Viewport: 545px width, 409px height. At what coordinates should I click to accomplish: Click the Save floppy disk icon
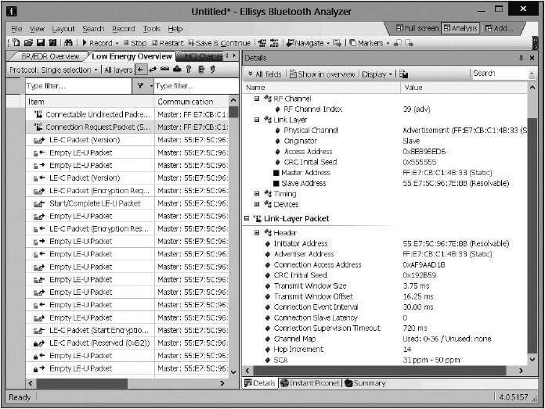[40, 43]
